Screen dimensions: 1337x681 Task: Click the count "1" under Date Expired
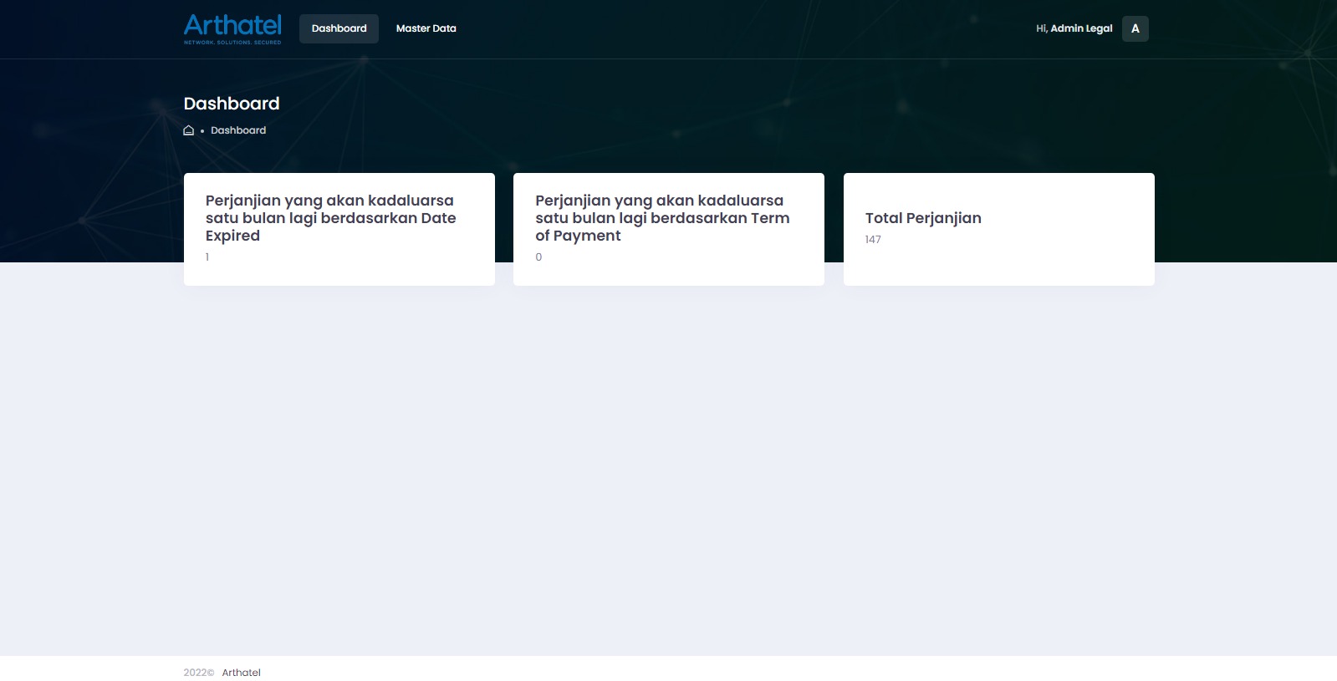(x=207, y=257)
